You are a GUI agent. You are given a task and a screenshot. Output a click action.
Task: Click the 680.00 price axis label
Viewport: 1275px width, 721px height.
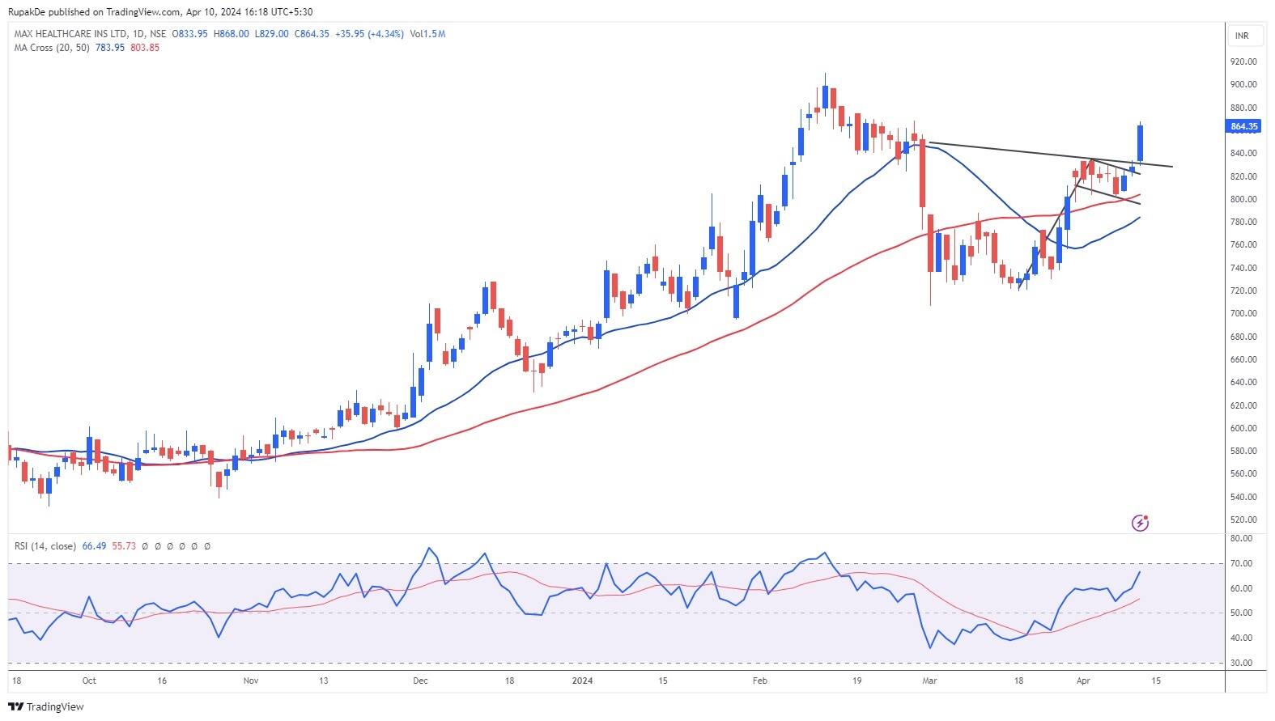click(1243, 337)
